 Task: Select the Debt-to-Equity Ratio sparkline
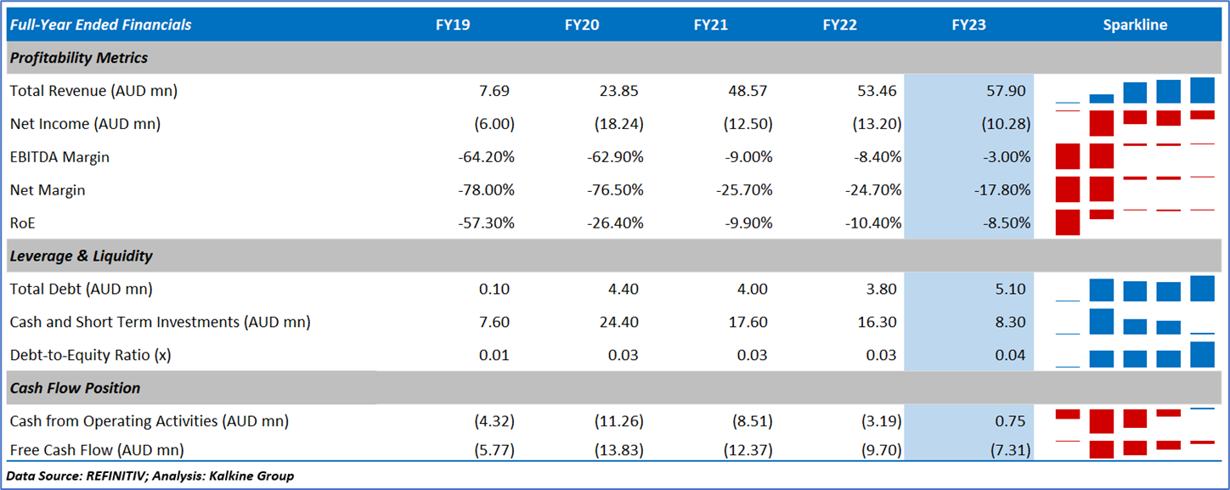point(1135,355)
